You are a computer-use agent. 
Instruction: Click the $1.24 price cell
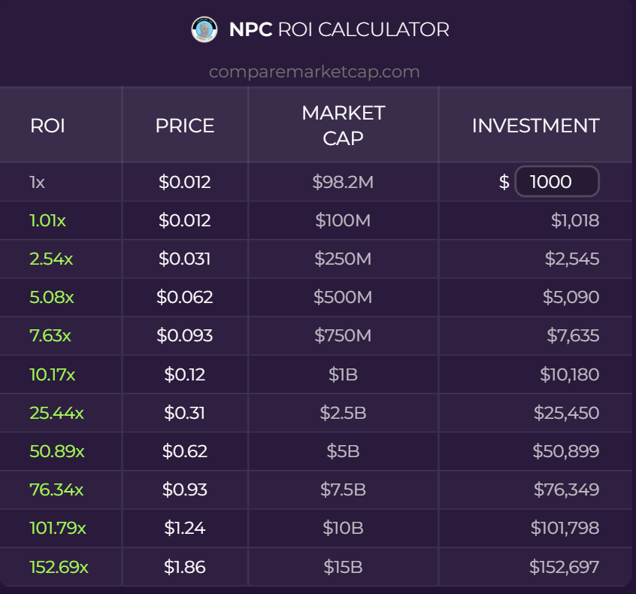point(185,528)
